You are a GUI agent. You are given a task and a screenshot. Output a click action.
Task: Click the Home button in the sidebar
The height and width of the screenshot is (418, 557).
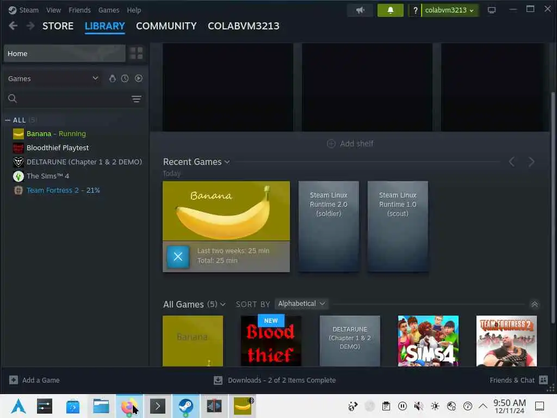(x=64, y=53)
